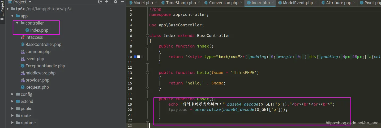The width and height of the screenshot is (381, 128).
Task: Click on 'BaseController' after extends in line 6
Action: [214, 36]
